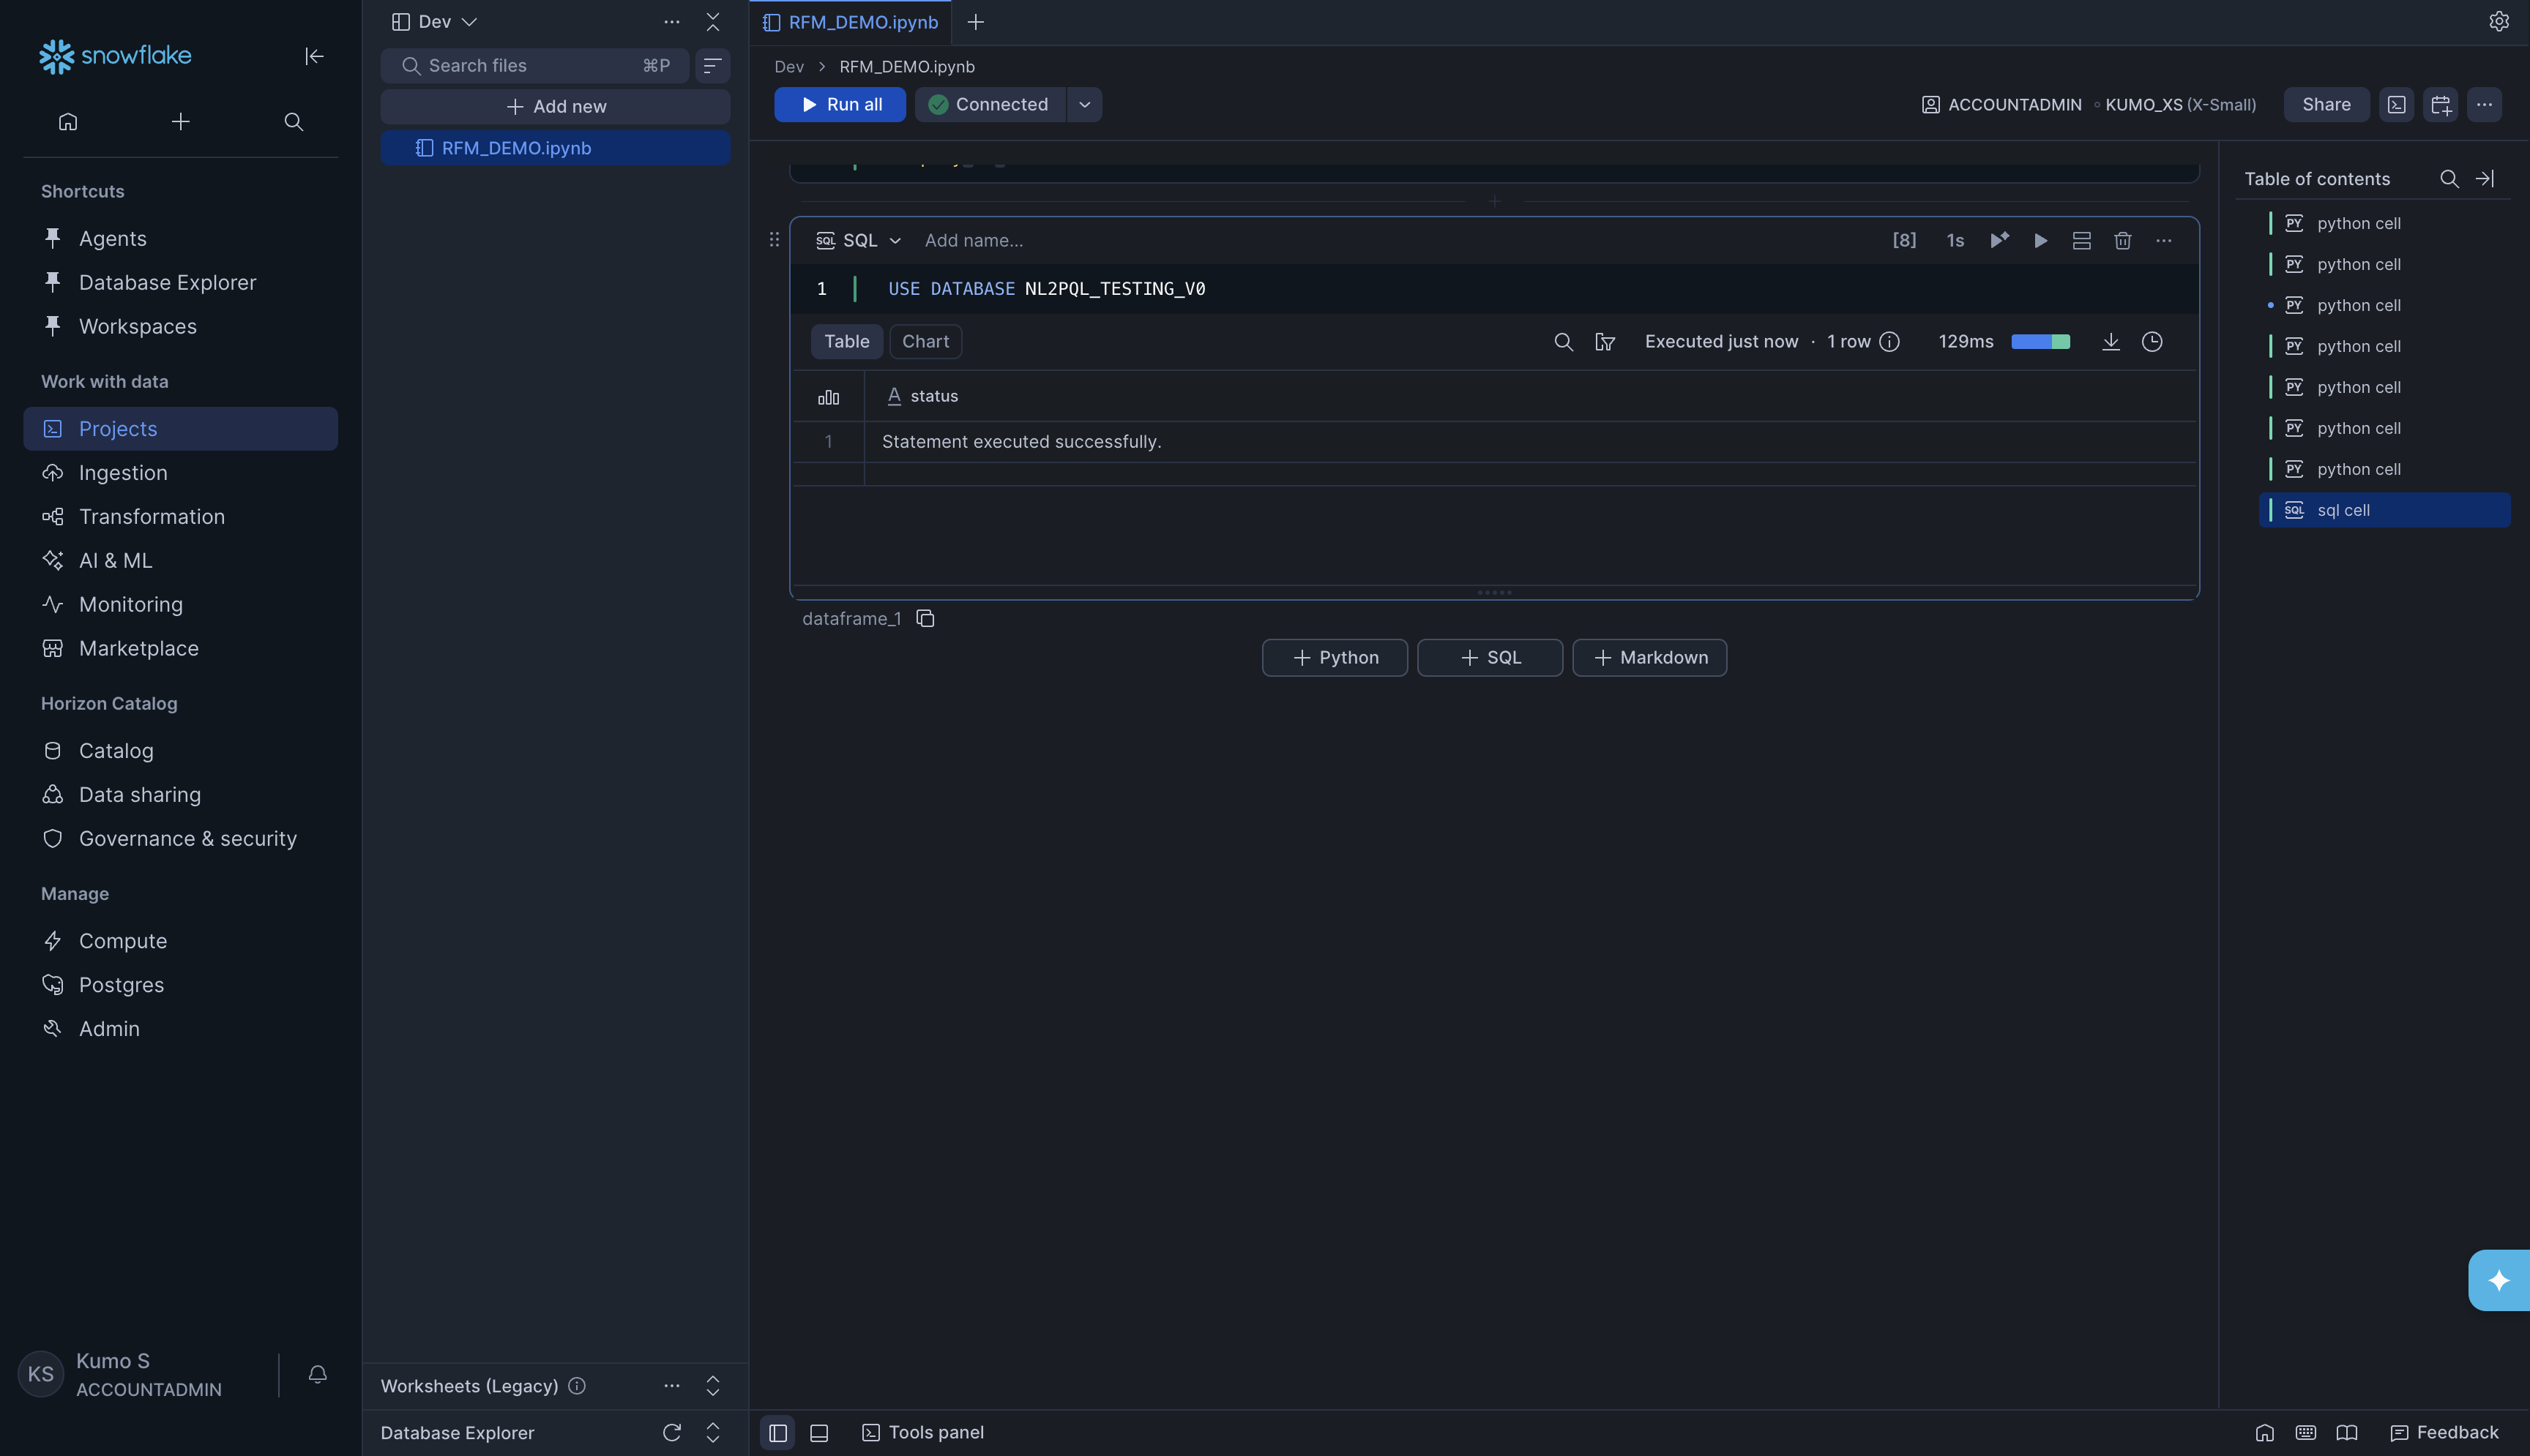Refresh the Database Explorer
The height and width of the screenshot is (1456, 2530).
pos(671,1432)
